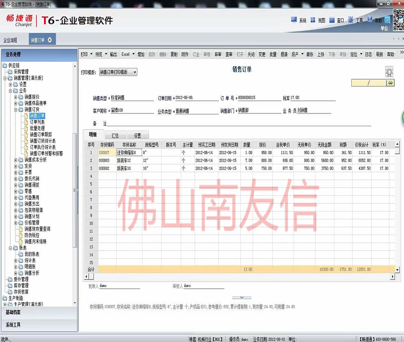Open the 基础档案 panel section

39,312
